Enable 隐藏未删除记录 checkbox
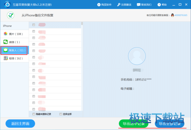191x130 pixels. coord(34,114)
